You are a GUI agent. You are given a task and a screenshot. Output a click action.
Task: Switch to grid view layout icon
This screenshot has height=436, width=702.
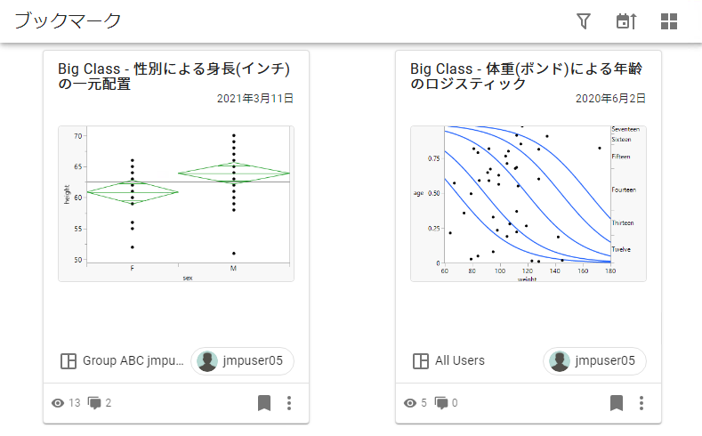(x=669, y=21)
